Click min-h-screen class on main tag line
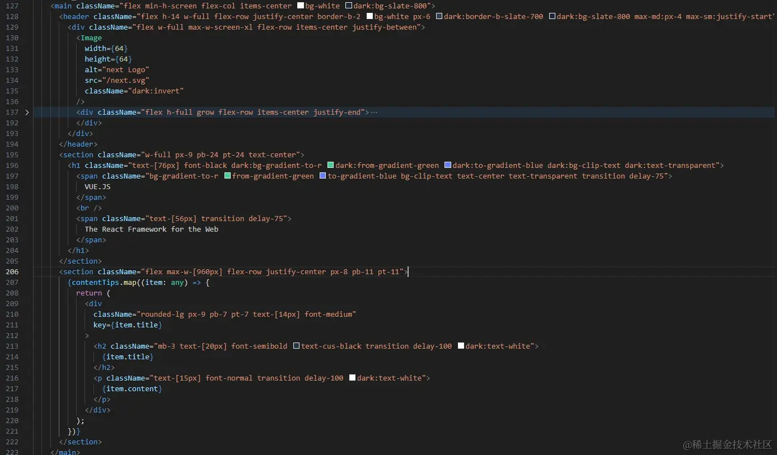This screenshot has height=455, width=777. pos(171,6)
